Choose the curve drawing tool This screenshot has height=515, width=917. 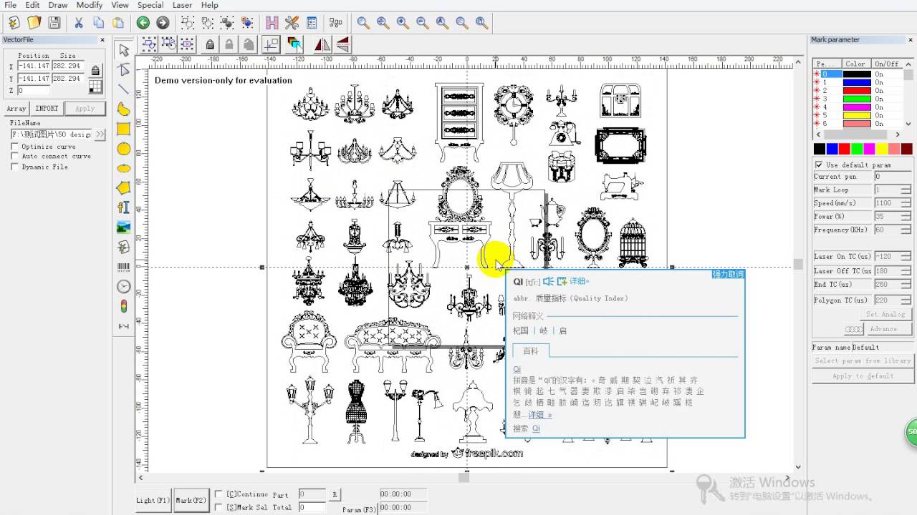[124, 109]
